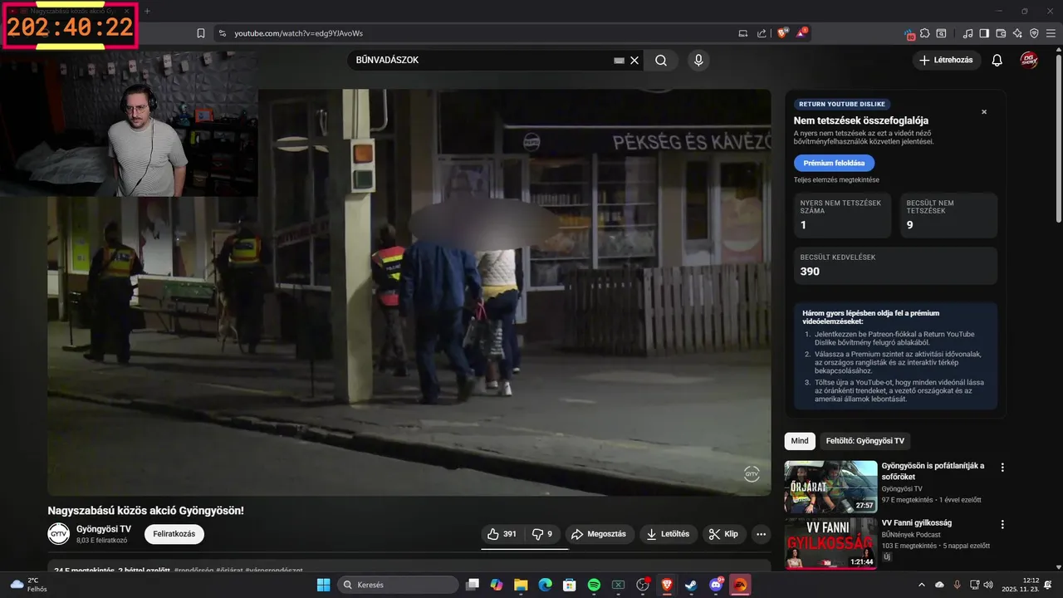Open Brave VPN shield icon
Image resolution: width=1063 pixels, height=598 pixels.
click(1034, 33)
